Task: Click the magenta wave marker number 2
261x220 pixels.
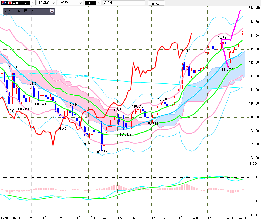Action: point(230,42)
